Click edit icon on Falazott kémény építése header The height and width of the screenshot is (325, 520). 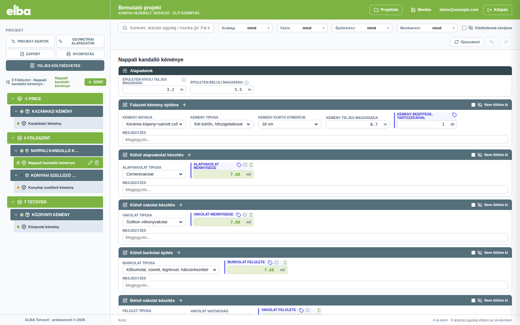click(x=125, y=105)
